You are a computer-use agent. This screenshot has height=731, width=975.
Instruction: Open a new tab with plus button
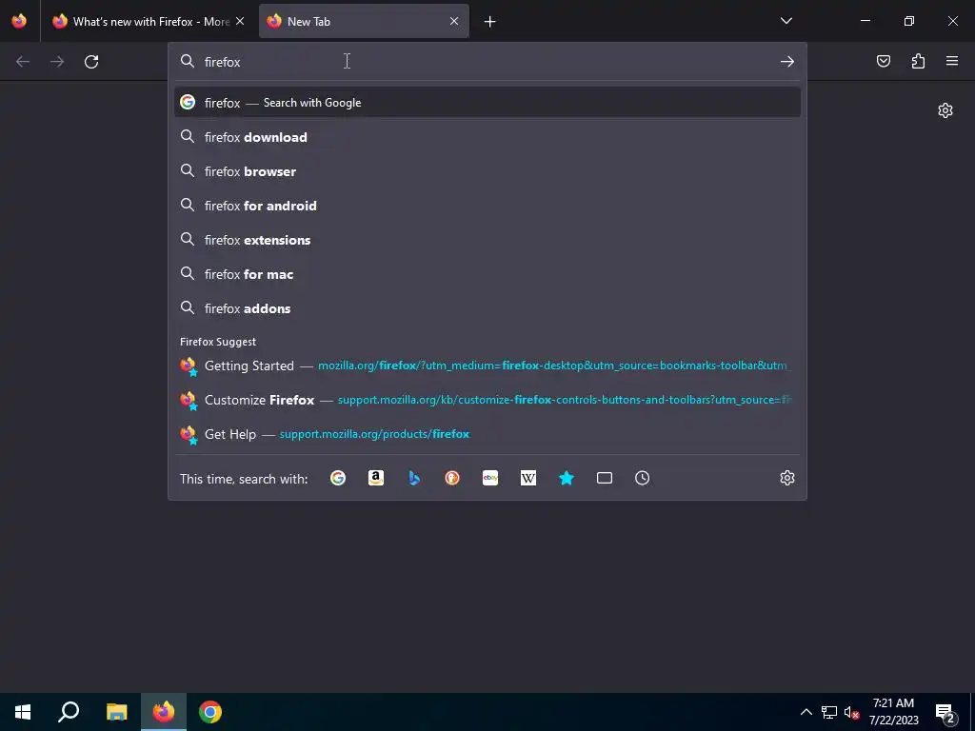point(490,22)
